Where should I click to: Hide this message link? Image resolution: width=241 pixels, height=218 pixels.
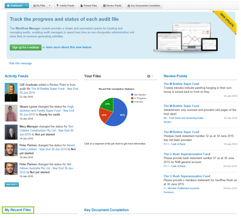click(x=20, y=63)
